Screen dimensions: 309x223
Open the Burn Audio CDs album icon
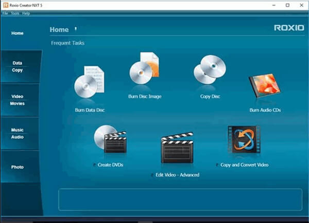pos(265,85)
